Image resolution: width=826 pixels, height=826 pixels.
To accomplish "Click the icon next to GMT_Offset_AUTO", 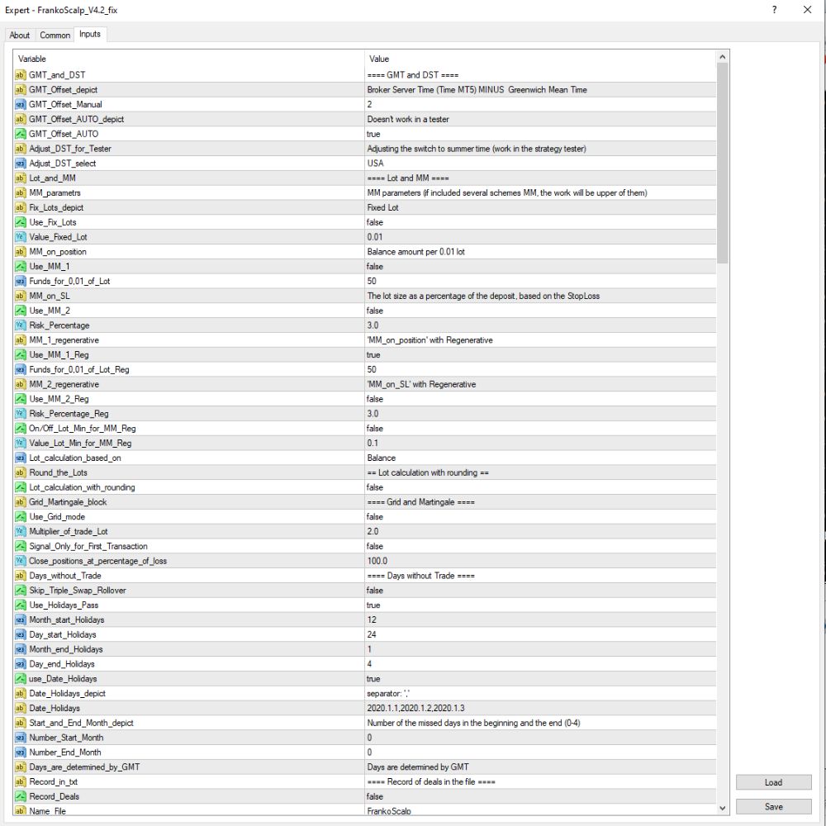I will click(21, 134).
